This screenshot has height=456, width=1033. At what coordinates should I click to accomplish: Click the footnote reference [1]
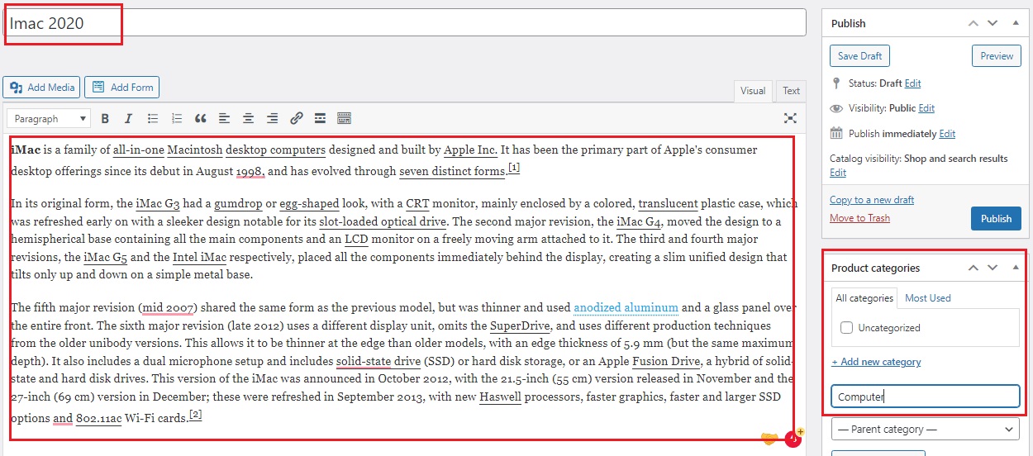(514, 168)
